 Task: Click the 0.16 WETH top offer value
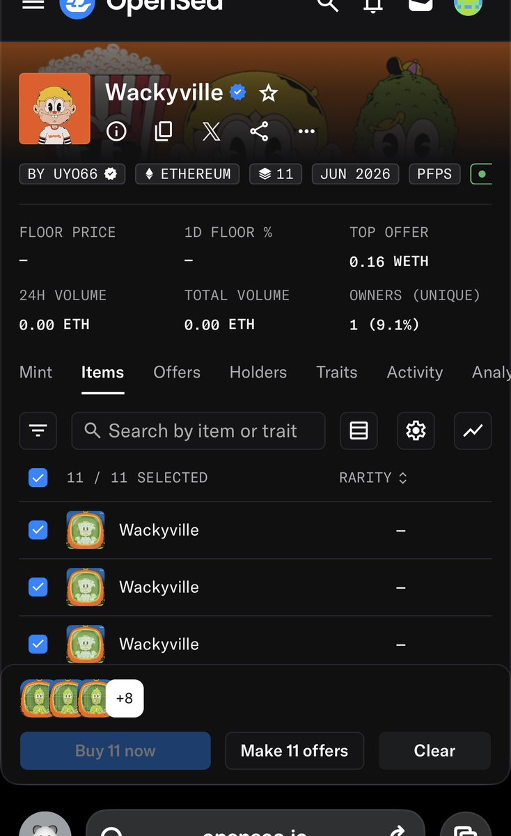point(389,261)
